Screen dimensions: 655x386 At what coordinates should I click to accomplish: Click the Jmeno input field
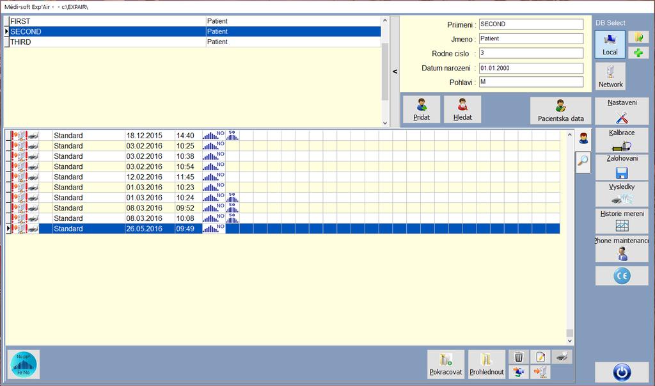click(531, 38)
